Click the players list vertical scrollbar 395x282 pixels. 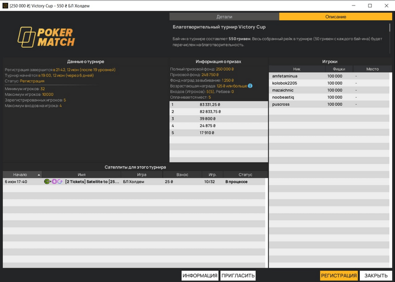coord(391,170)
